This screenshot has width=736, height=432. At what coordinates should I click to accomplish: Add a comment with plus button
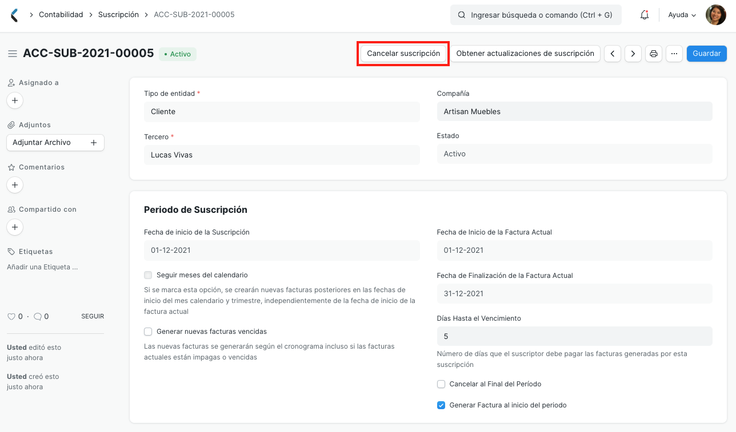tap(15, 185)
